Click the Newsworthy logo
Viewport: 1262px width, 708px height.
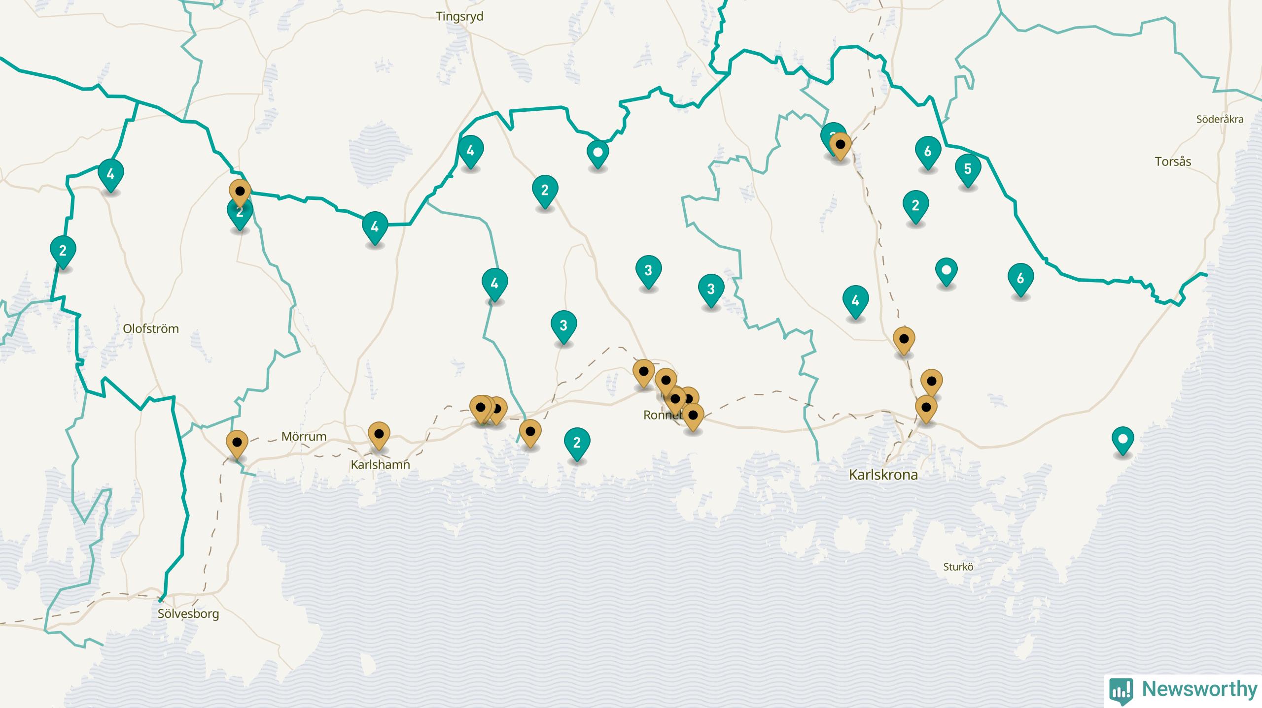pos(1183,689)
